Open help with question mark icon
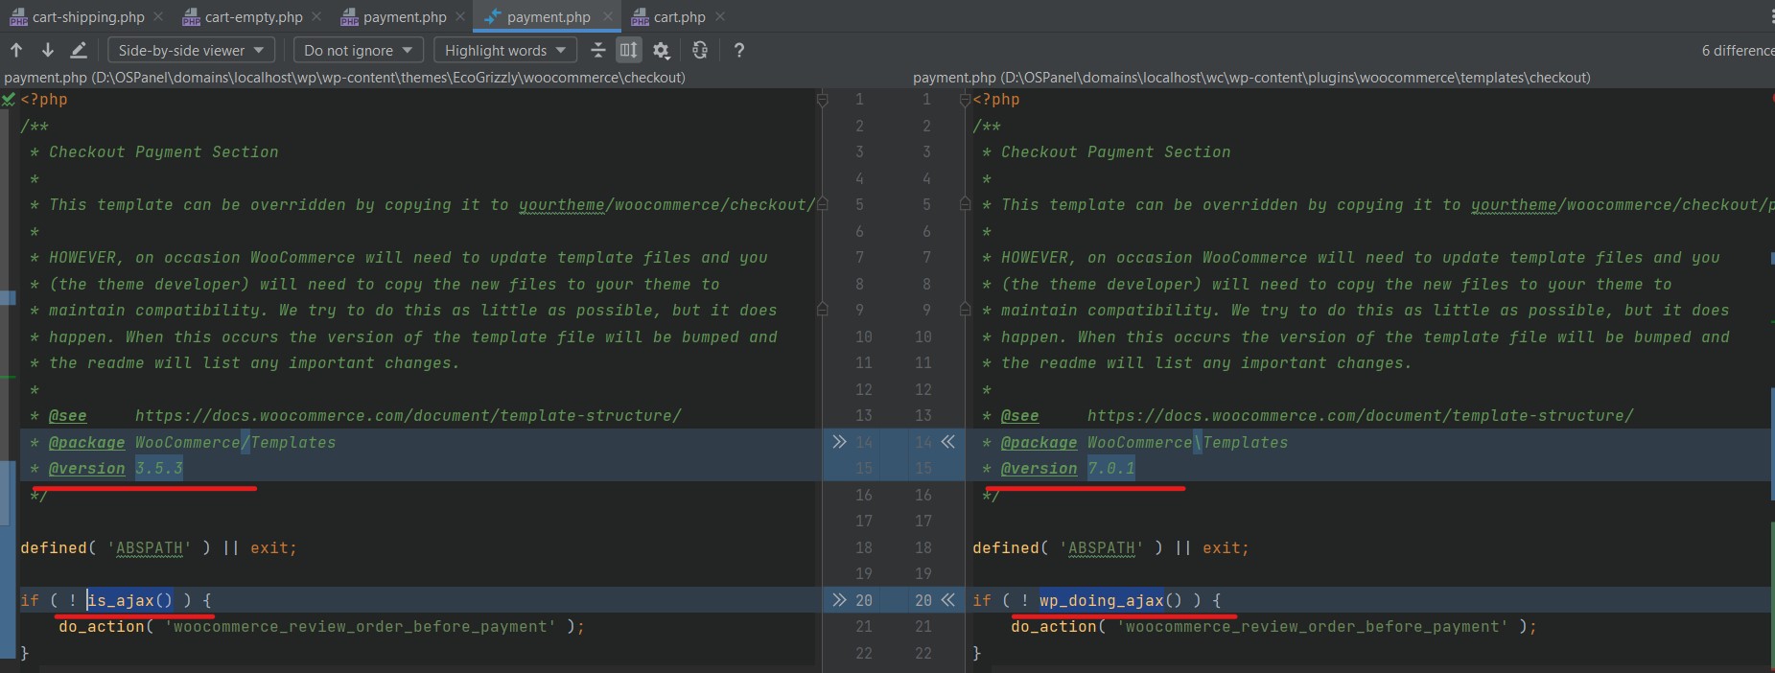 point(738,50)
